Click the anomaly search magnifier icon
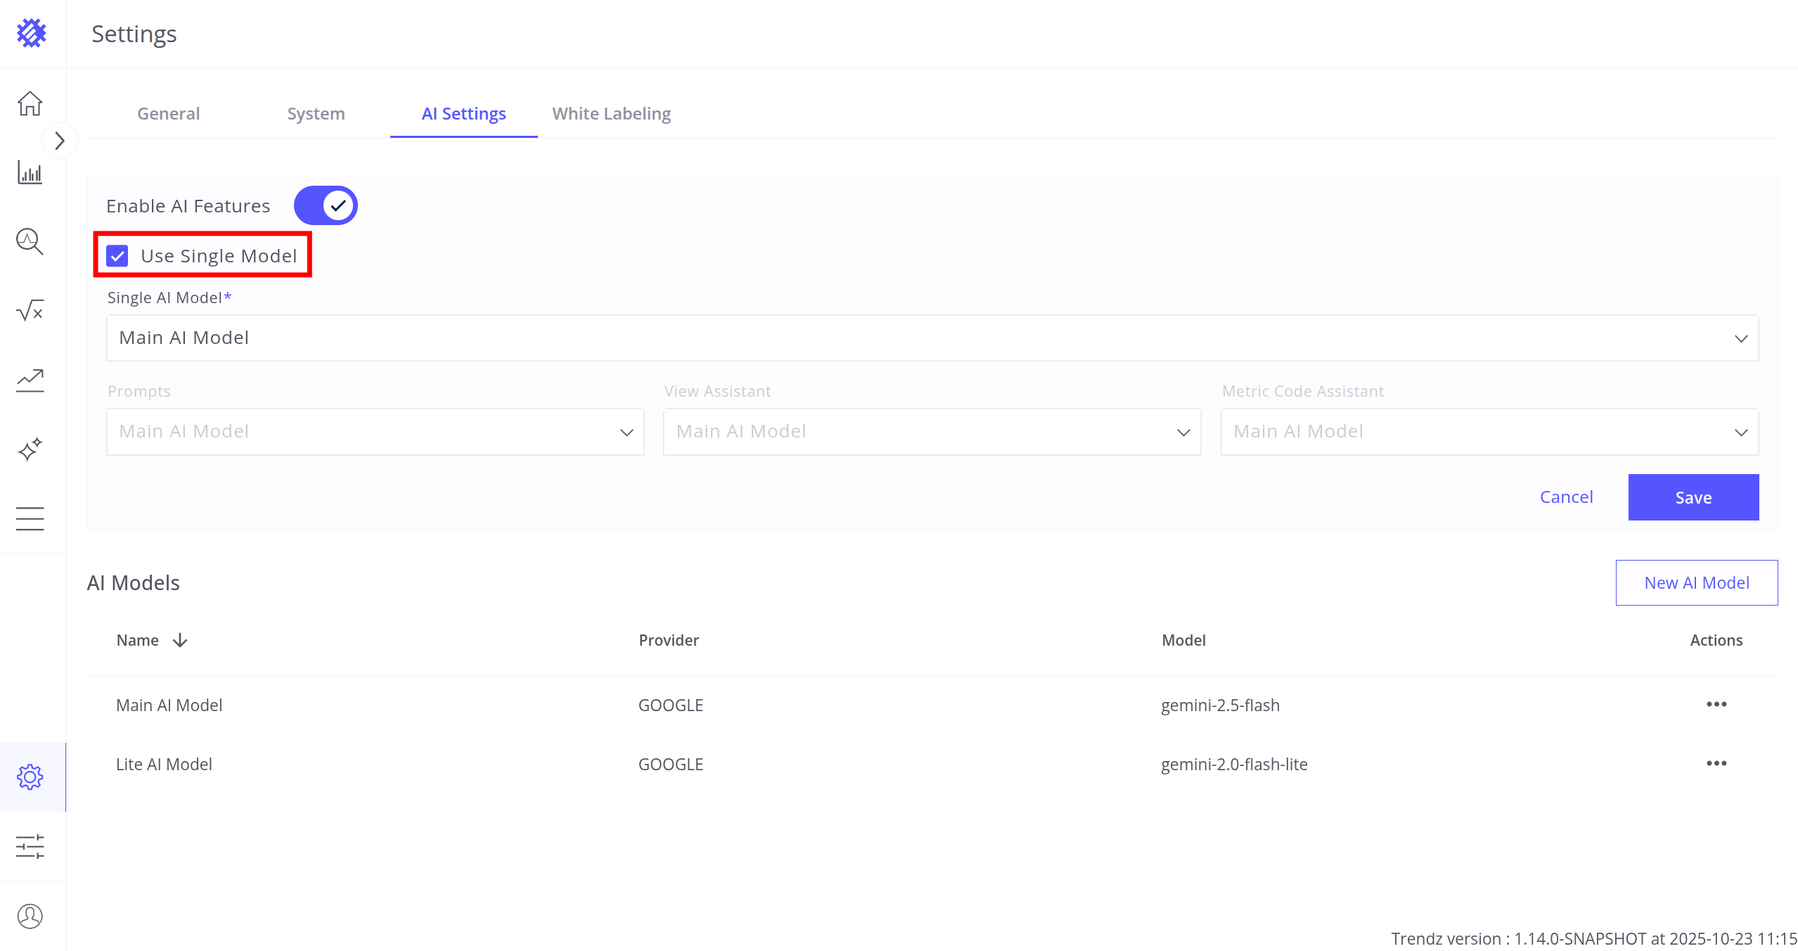The image size is (1798, 951). click(x=30, y=241)
